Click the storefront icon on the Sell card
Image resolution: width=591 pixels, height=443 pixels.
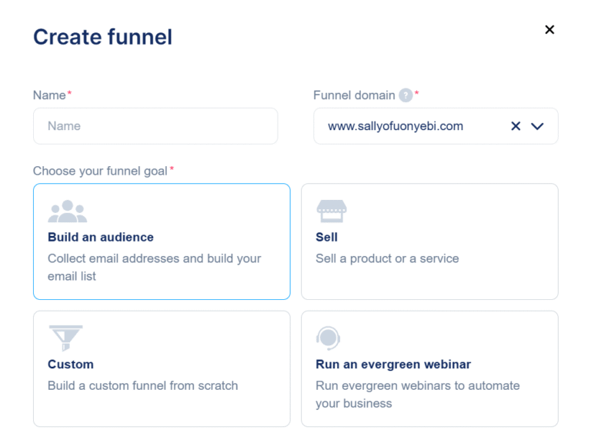[332, 212]
